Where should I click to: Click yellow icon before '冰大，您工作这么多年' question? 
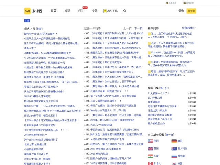click(149, 34)
